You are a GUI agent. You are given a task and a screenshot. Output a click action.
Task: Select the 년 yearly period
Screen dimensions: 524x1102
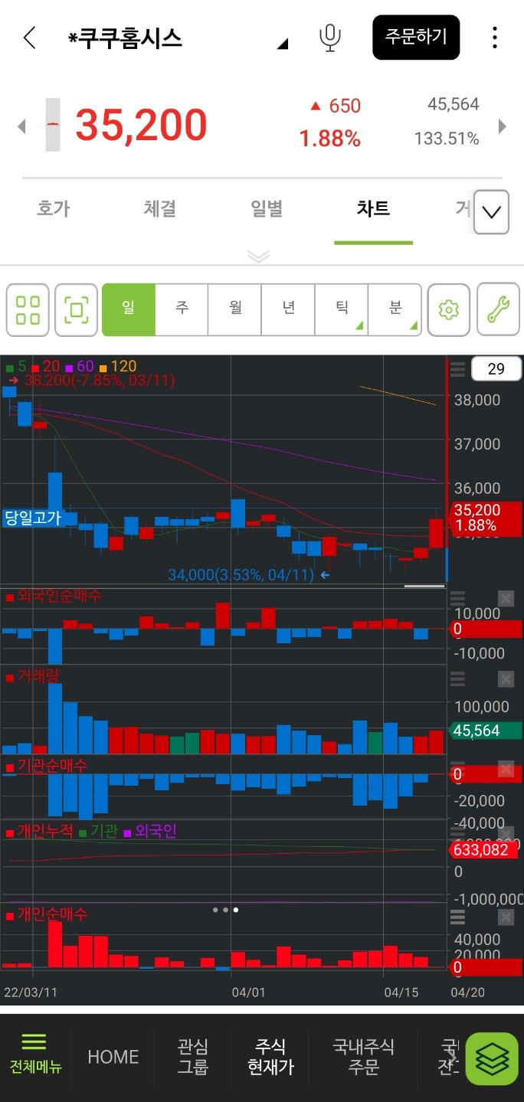click(288, 309)
